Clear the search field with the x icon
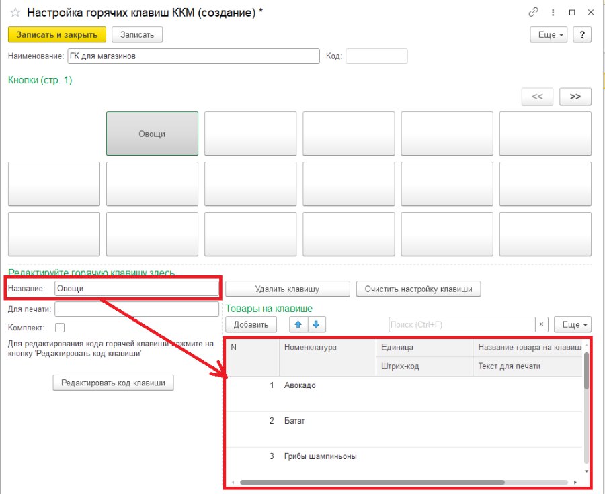 click(x=541, y=324)
